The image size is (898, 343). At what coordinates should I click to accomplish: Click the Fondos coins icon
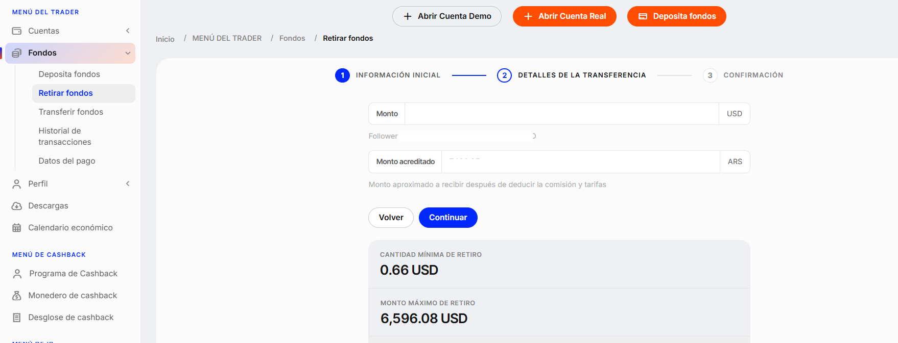[x=17, y=53]
